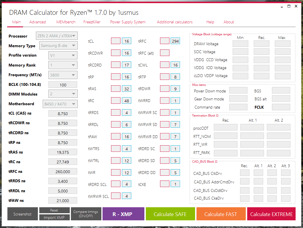Expand the Motherboard dropdown
Image resolution: width=303 pixels, height=228 pixels.
click(60, 104)
